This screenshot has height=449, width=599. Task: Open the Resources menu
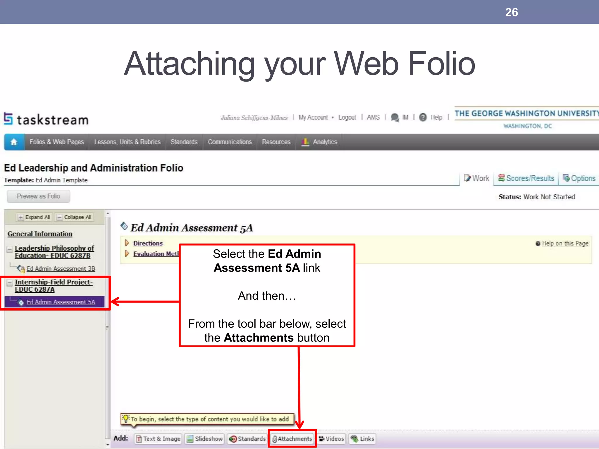(x=276, y=142)
